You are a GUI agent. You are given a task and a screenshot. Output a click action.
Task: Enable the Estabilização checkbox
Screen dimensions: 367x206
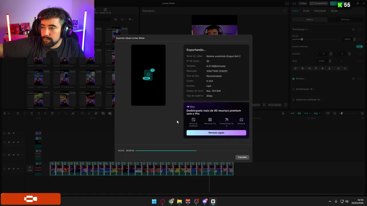[x=293, y=89]
